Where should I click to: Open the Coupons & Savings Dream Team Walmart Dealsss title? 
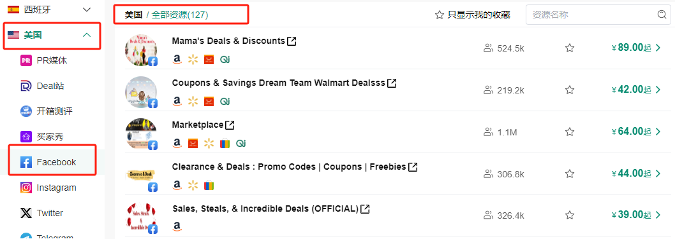[278, 83]
